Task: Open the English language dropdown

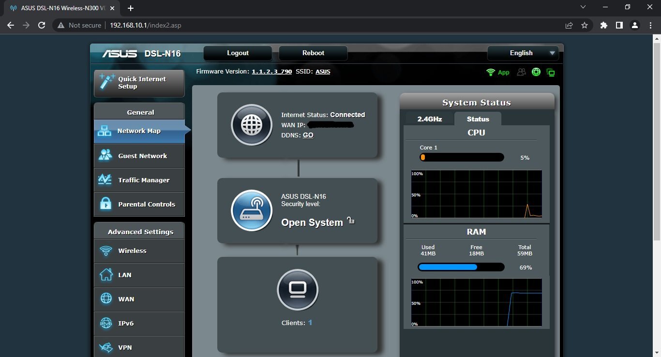Action: [523, 53]
